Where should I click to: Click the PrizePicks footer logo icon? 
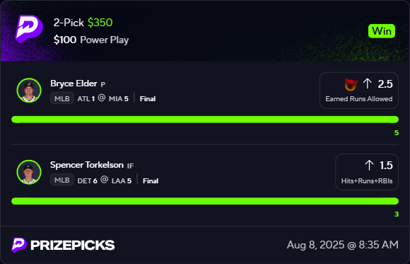coord(19,245)
